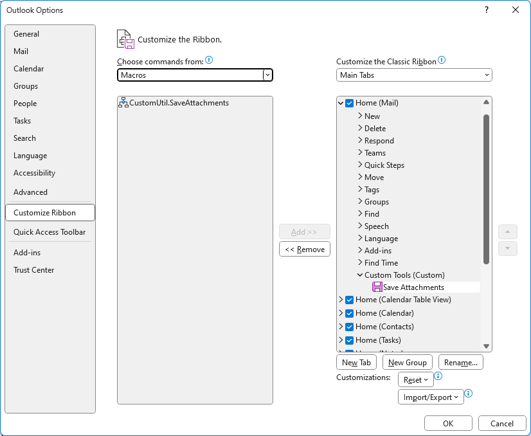Viewport: 531px width, 436px height.
Task: Expand the New group chevron
Action: (360, 116)
